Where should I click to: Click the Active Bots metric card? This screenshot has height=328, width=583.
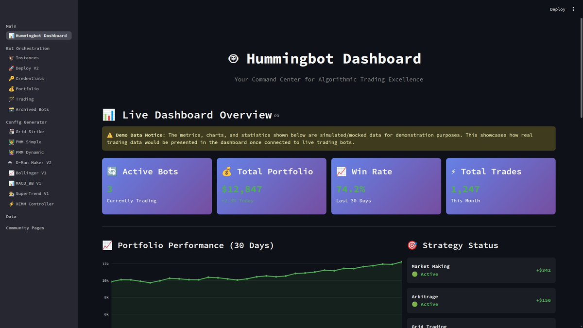157,186
